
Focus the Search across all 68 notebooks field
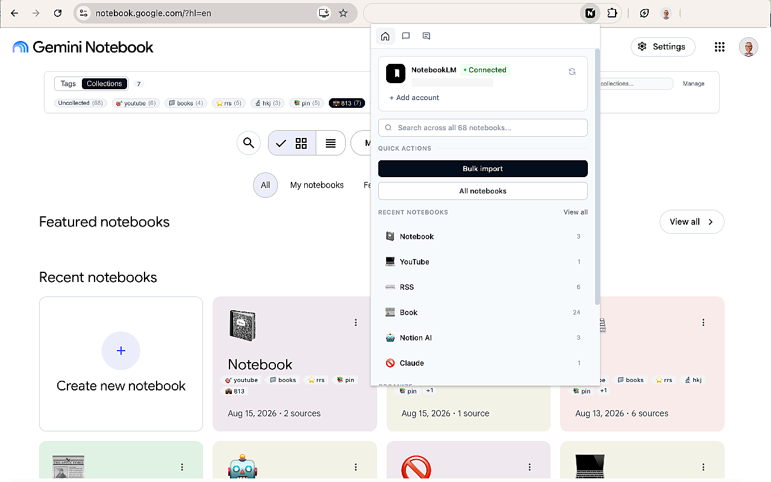(x=483, y=128)
